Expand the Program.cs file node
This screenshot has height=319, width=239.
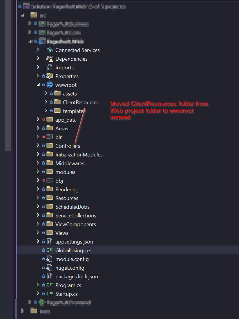[38, 285]
